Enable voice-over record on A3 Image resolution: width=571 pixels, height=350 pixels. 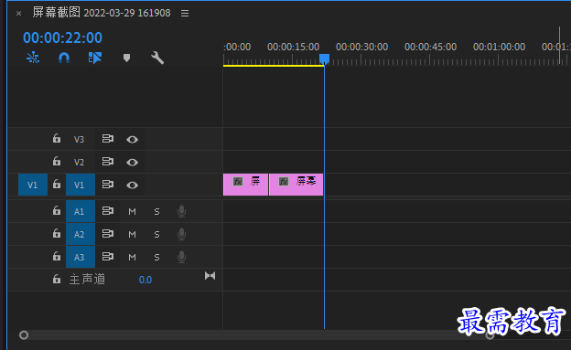pos(181,257)
